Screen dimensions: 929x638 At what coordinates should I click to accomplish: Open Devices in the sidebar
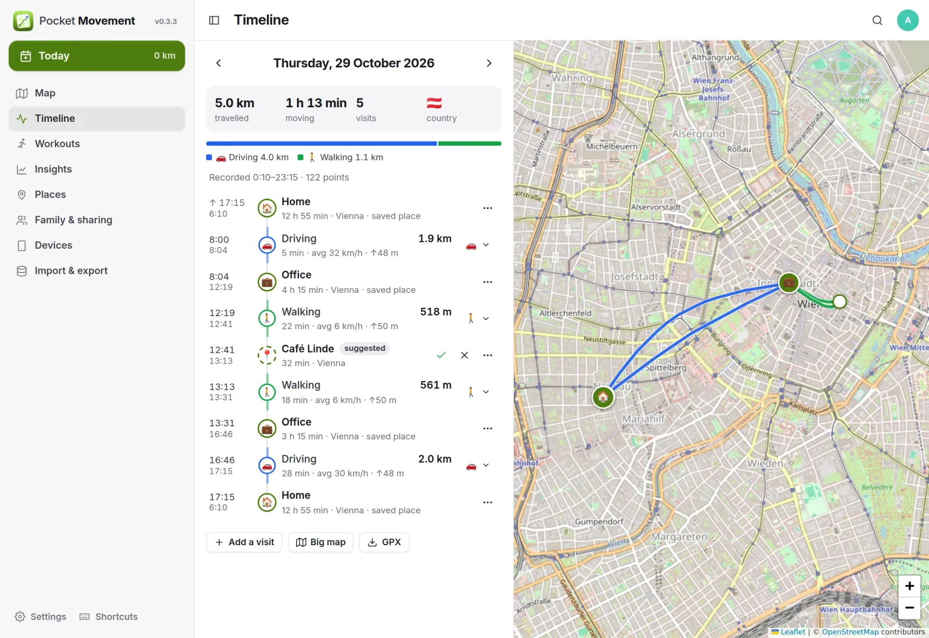point(97,245)
